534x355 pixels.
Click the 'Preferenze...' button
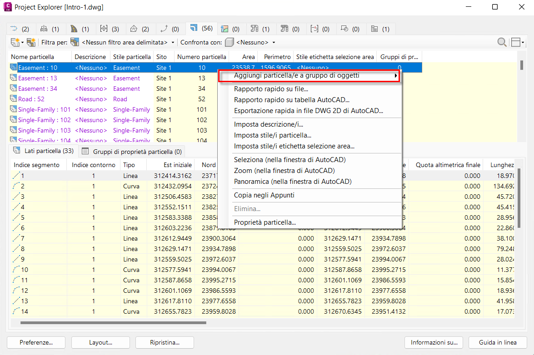click(x=36, y=343)
